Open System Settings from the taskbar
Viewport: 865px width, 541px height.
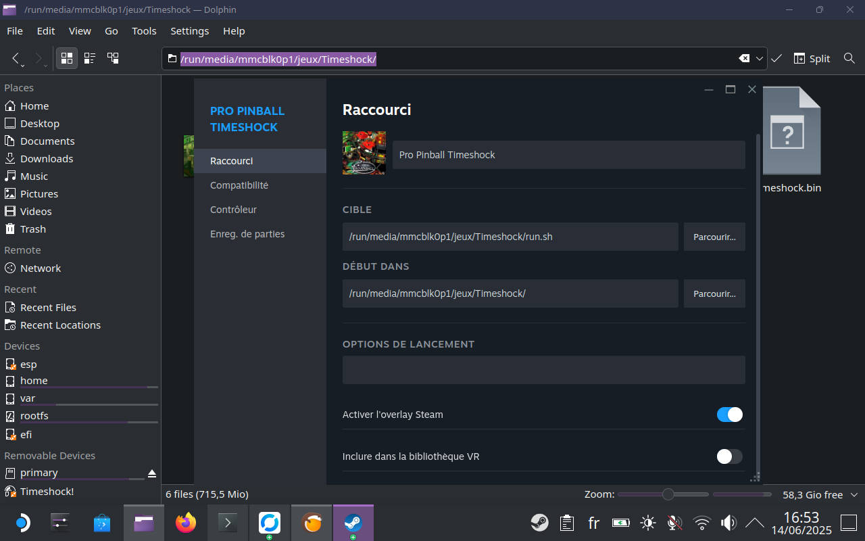pyautogui.click(x=61, y=523)
